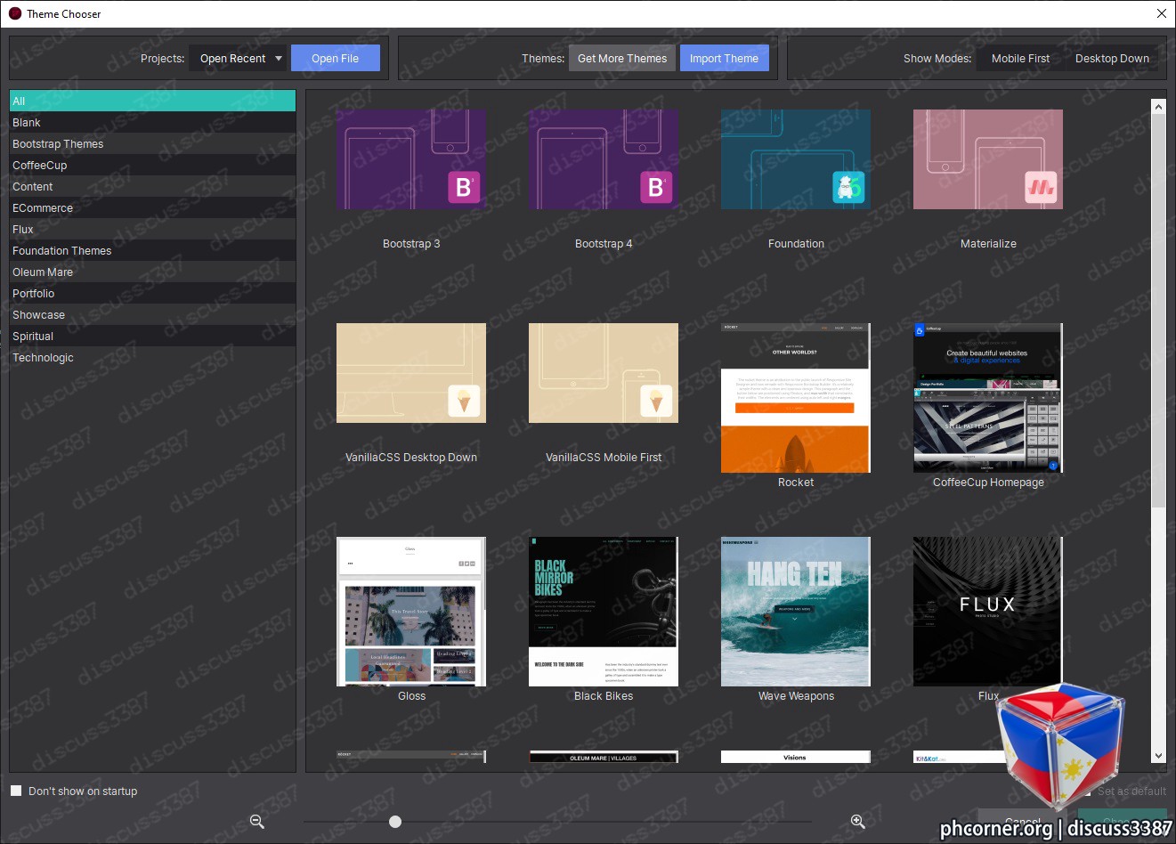Open the Open Recent projects dropdown
This screenshot has height=844, width=1176.
click(x=238, y=58)
